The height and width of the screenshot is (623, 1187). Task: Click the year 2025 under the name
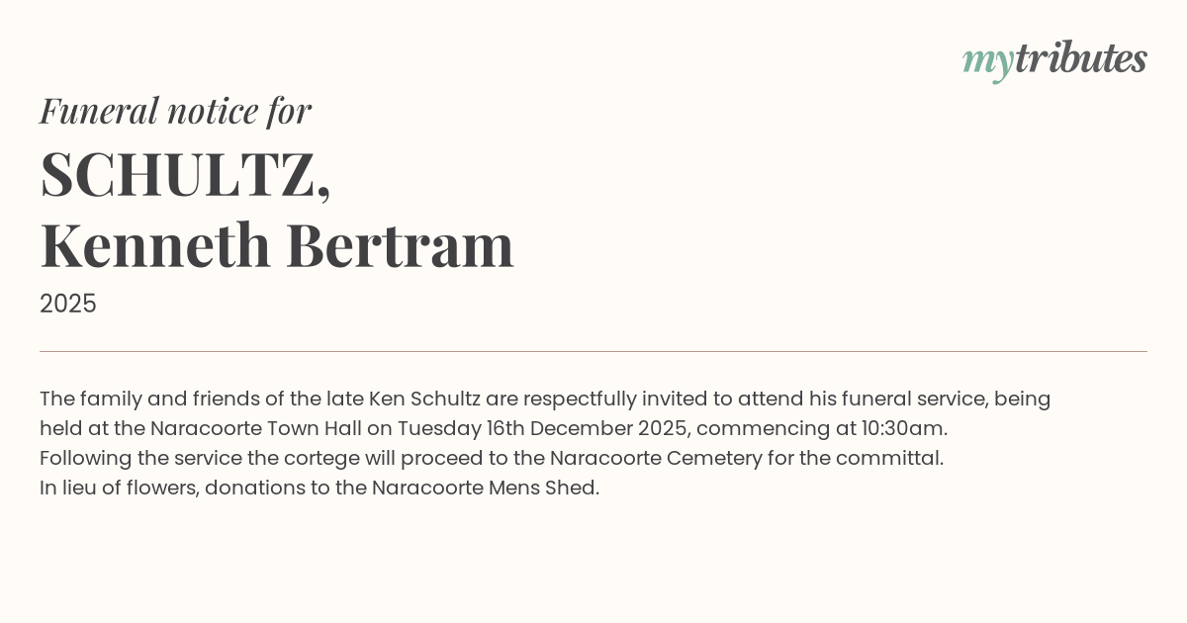pyautogui.click(x=68, y=304)
